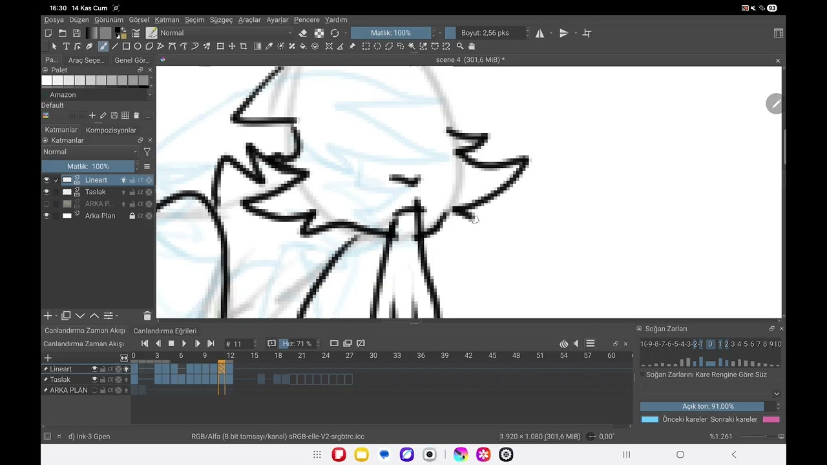This screenshot has height=465, width=827.
Task: Move layer down in stack
Action: pyautogui.click(x=80, y=316)
